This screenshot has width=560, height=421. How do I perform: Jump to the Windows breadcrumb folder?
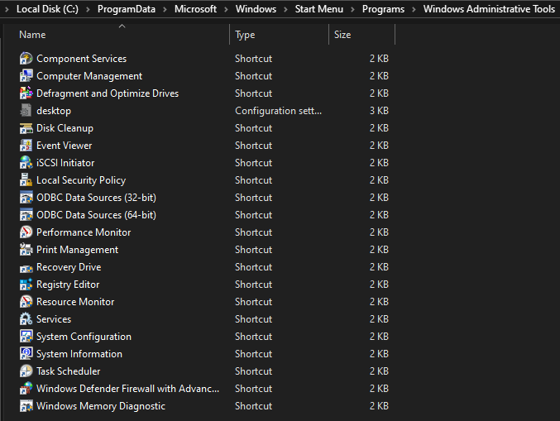coord(256,9)
